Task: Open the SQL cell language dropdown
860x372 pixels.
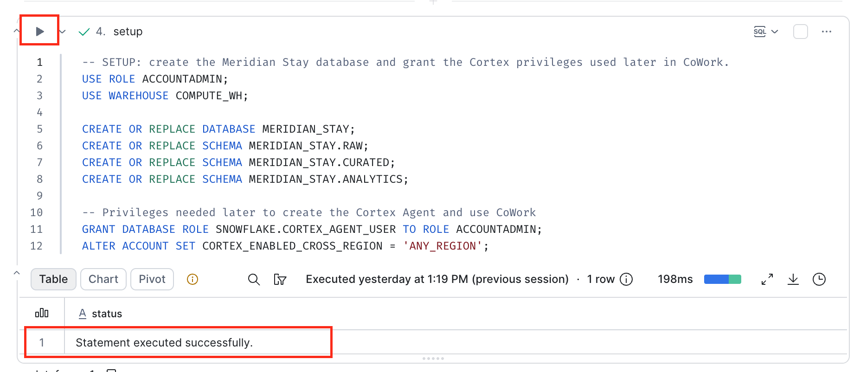Action: coord(766,32)
